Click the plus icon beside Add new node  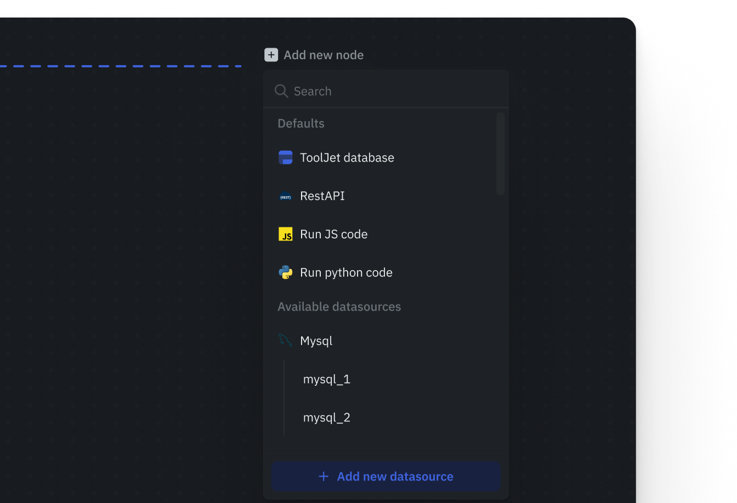271,55
